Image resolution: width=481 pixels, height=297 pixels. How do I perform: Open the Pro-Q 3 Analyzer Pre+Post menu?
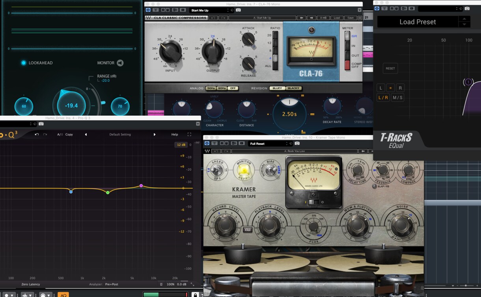click(112, 284)
